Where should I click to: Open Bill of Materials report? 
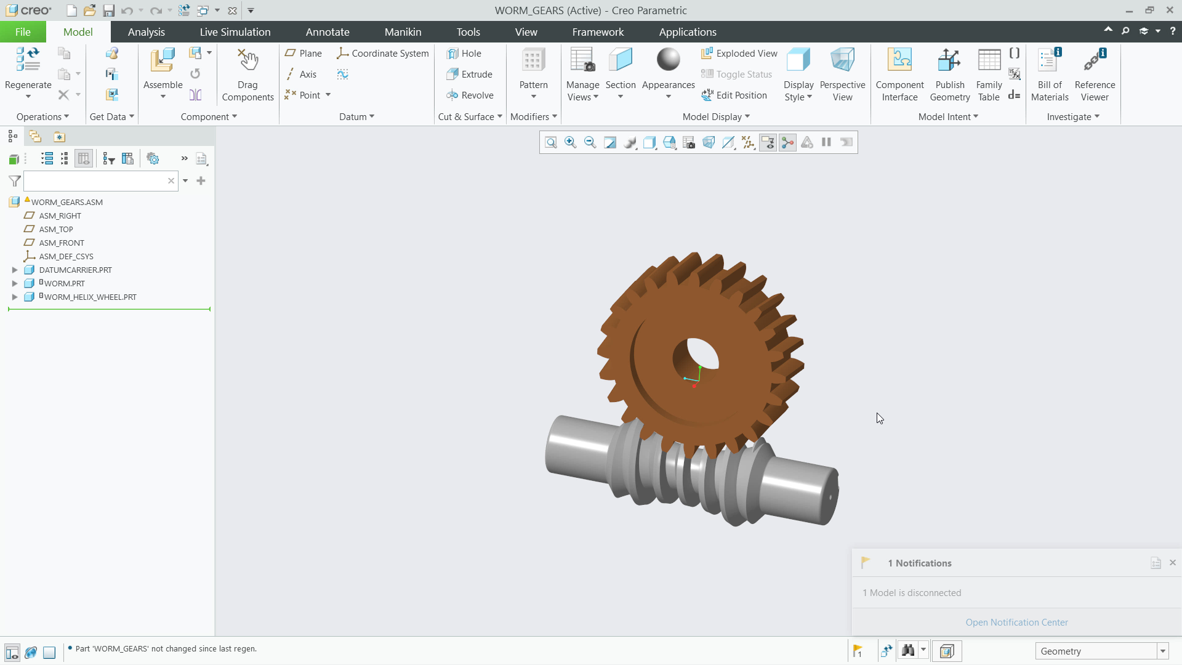(x=1050, y=75)
